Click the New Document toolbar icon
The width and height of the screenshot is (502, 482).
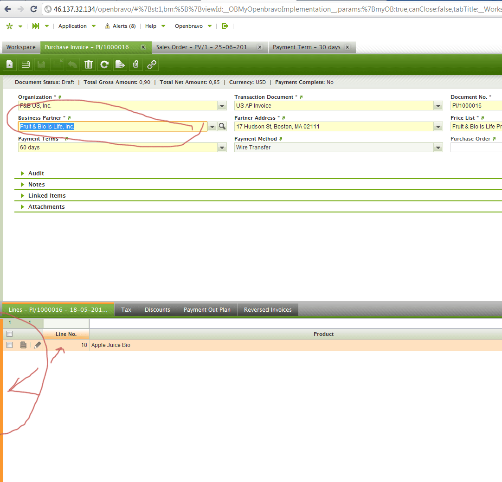(10, 64)
